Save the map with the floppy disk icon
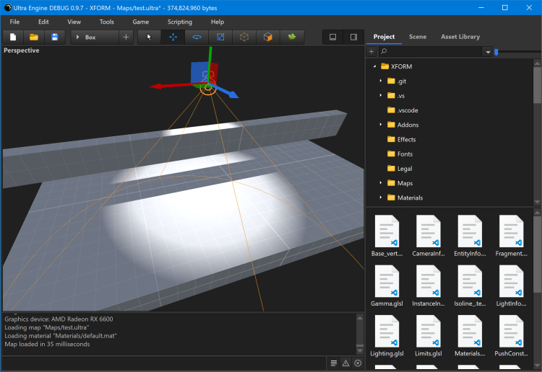Image resolution: width=542 pixels, height=372 pixels. pyautogui.click(x=54, y=37)
